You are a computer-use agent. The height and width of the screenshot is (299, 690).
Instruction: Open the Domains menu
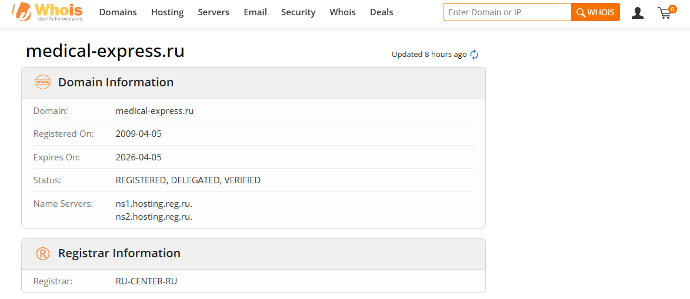coord(118,12)
